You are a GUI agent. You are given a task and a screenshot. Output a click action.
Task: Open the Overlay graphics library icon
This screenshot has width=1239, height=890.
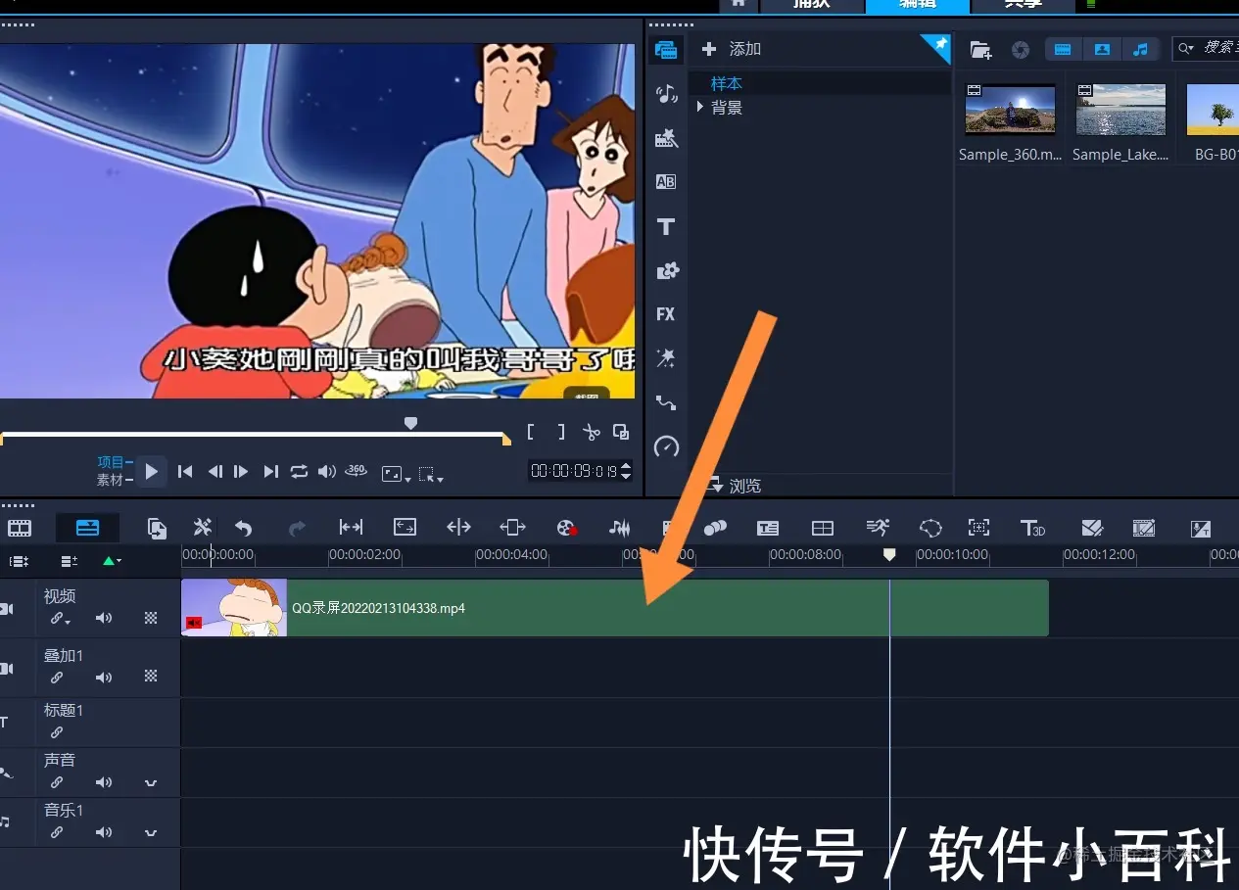click(x=667, y=270)
